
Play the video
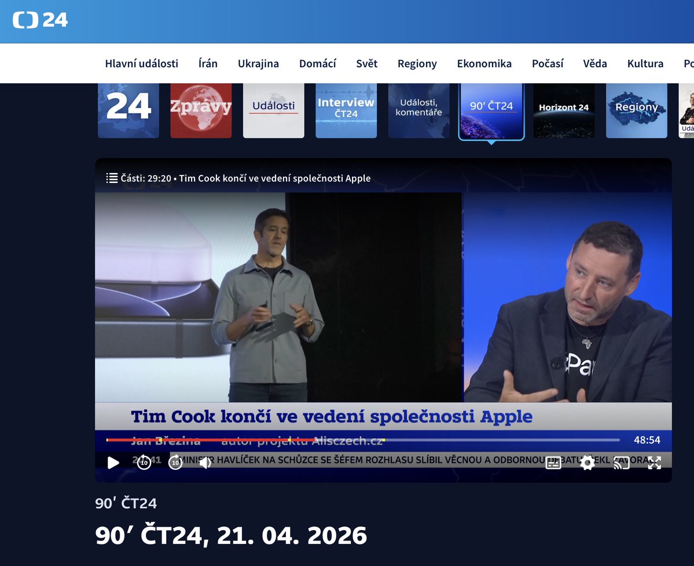pyautogui.click(x=113, y=463)
